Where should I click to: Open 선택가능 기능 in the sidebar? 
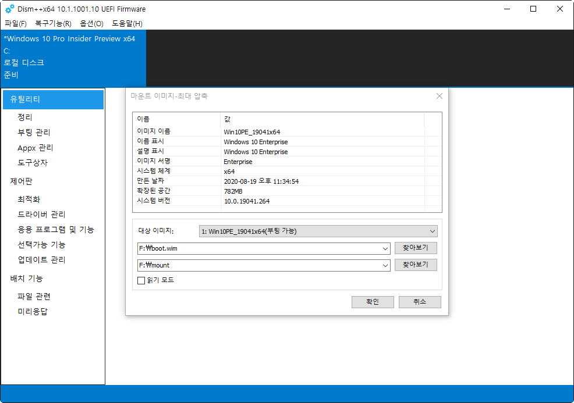click(x=41, y=245)
